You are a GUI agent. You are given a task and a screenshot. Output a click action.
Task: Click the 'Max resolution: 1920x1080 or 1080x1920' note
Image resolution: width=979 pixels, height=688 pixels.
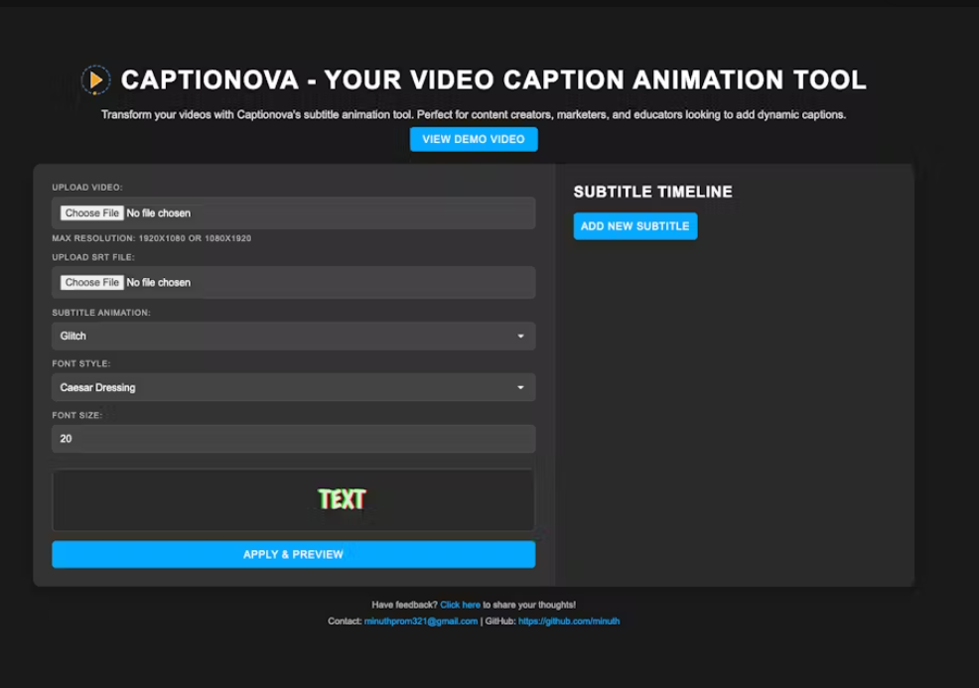(x=152, y=238)
